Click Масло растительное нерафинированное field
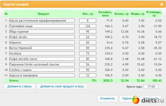 click(42, 21)
